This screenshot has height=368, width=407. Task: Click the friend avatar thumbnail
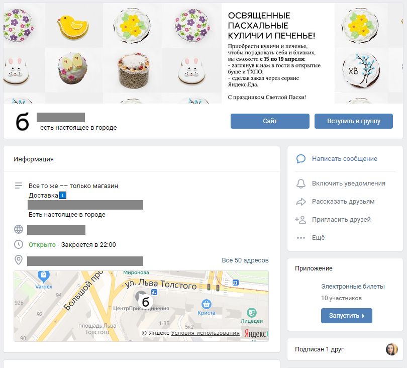pos(392,349)
